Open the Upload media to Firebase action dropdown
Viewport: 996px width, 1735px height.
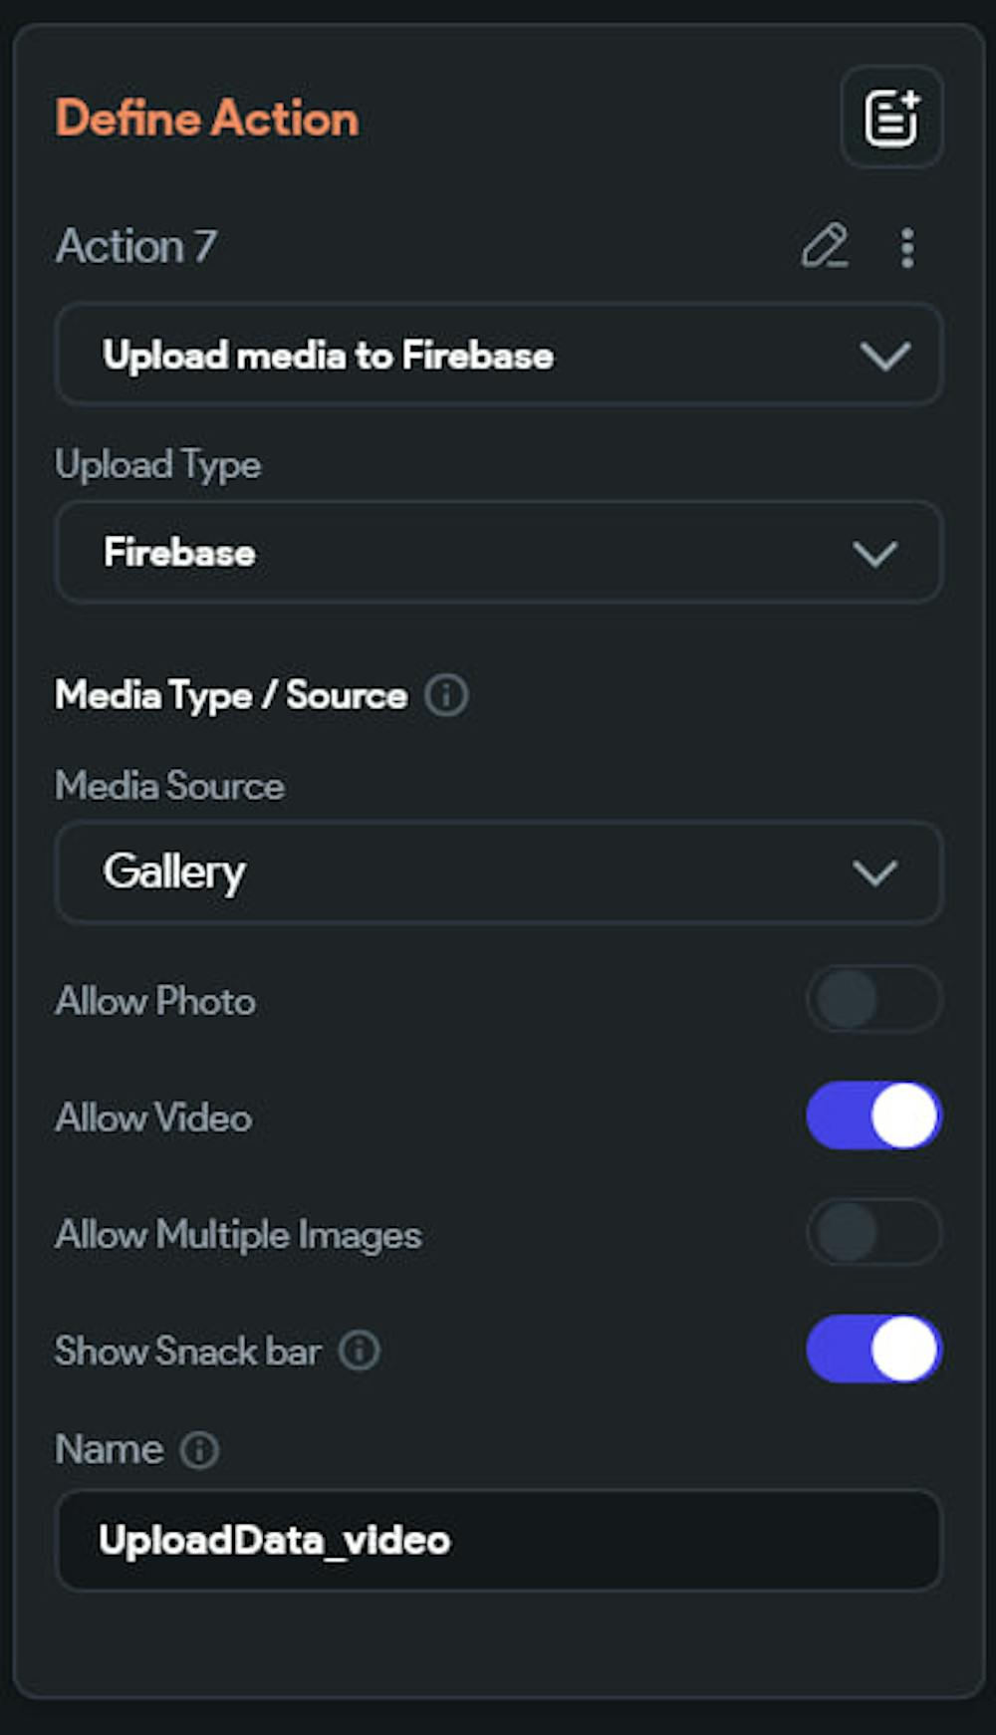[498, 356]
